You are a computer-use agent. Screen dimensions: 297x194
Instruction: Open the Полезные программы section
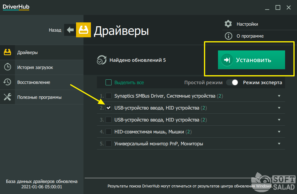[x=42, y=97]
